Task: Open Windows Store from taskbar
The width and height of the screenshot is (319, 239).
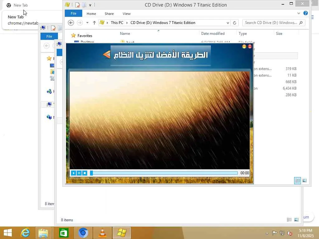Action: click(64, 233)
